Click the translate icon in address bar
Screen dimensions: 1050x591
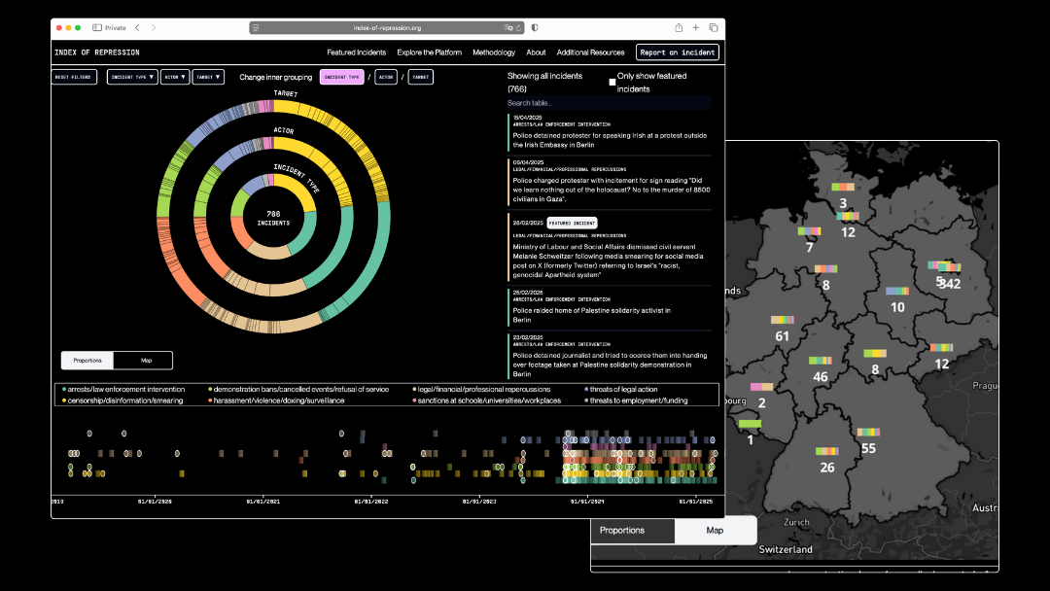(x=508, y=28)
